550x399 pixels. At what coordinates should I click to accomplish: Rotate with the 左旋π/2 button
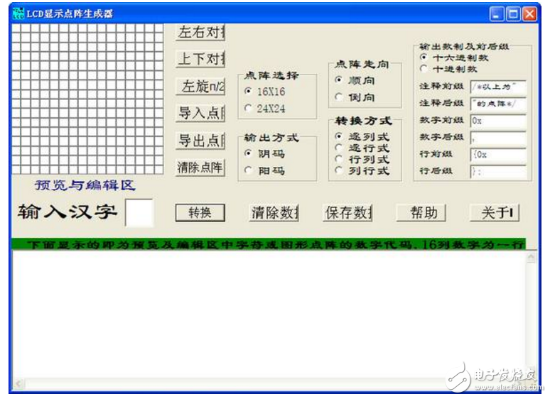[200, 86]
